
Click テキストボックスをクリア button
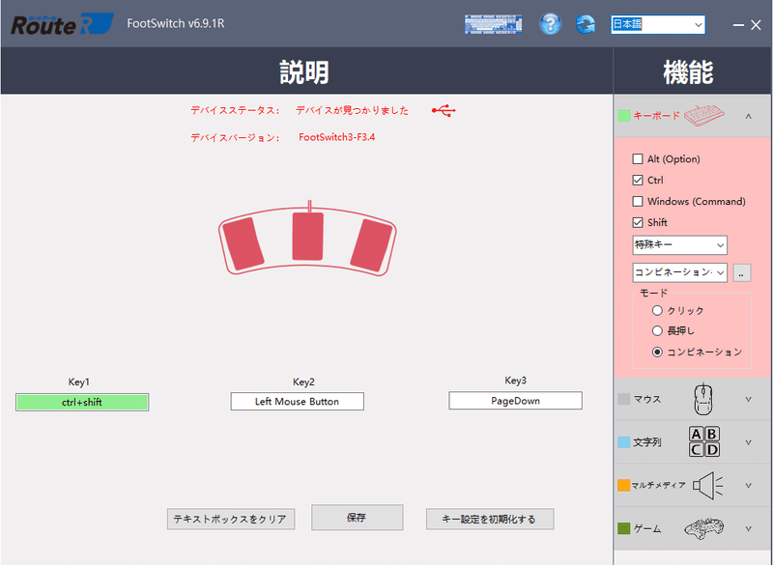pos(231,520)
